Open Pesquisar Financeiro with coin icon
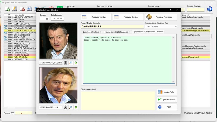This screenshot has width=217, height=122. click(x=161, y=17)
